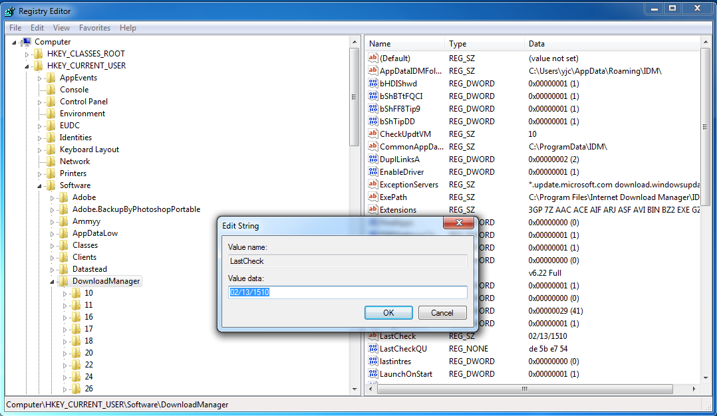Select the Console key

click(74, 90)
